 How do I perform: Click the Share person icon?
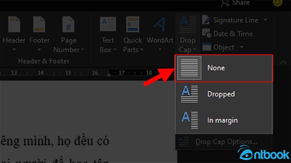pos(225,3)
